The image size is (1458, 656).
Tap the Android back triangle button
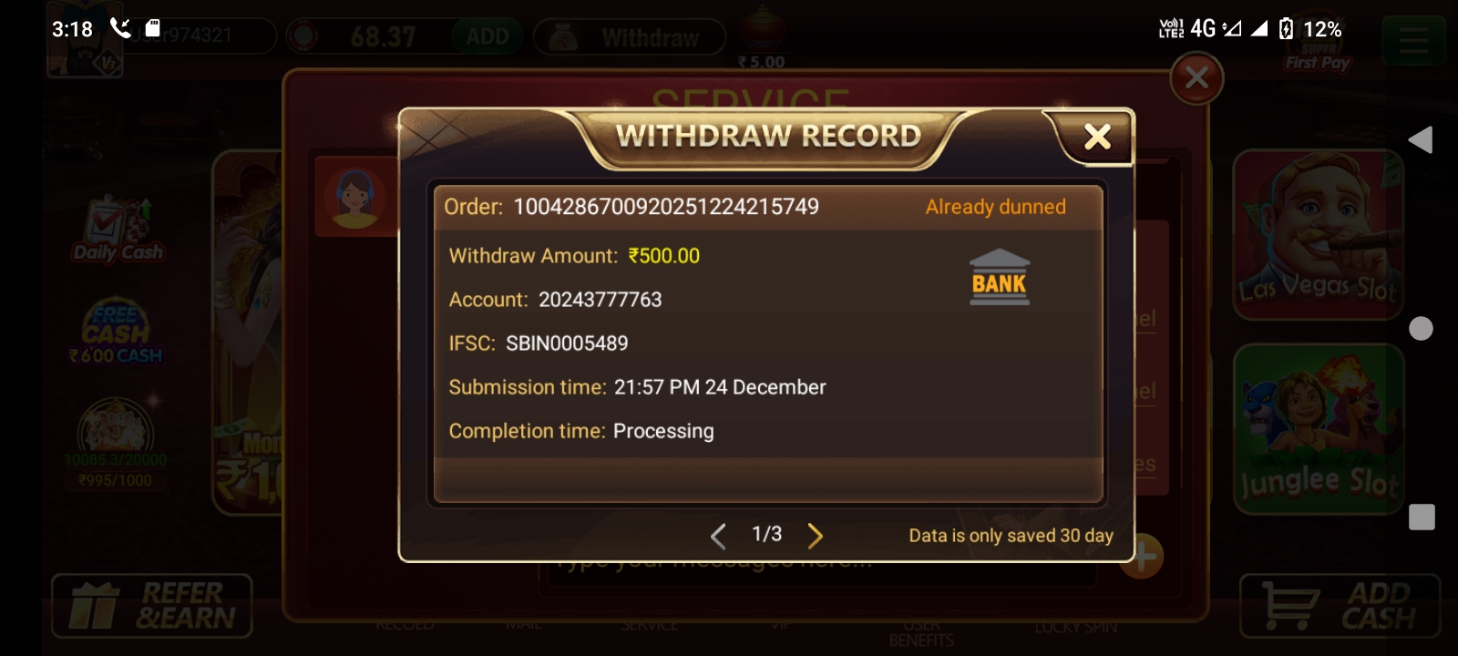click(1421, 139)
